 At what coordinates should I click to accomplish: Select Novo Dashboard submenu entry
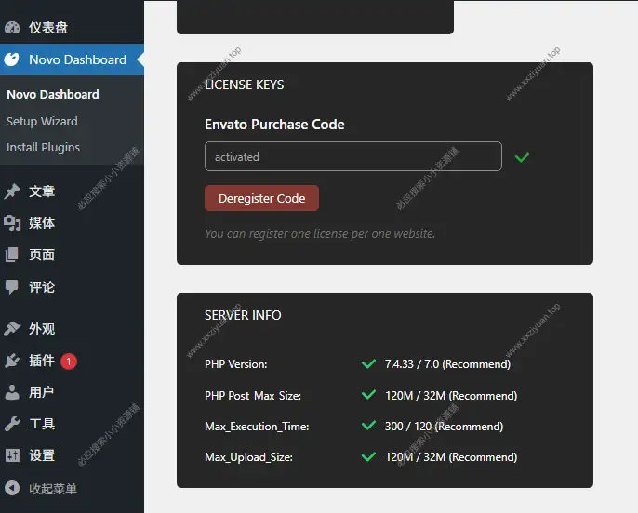[x=52, y=94]
